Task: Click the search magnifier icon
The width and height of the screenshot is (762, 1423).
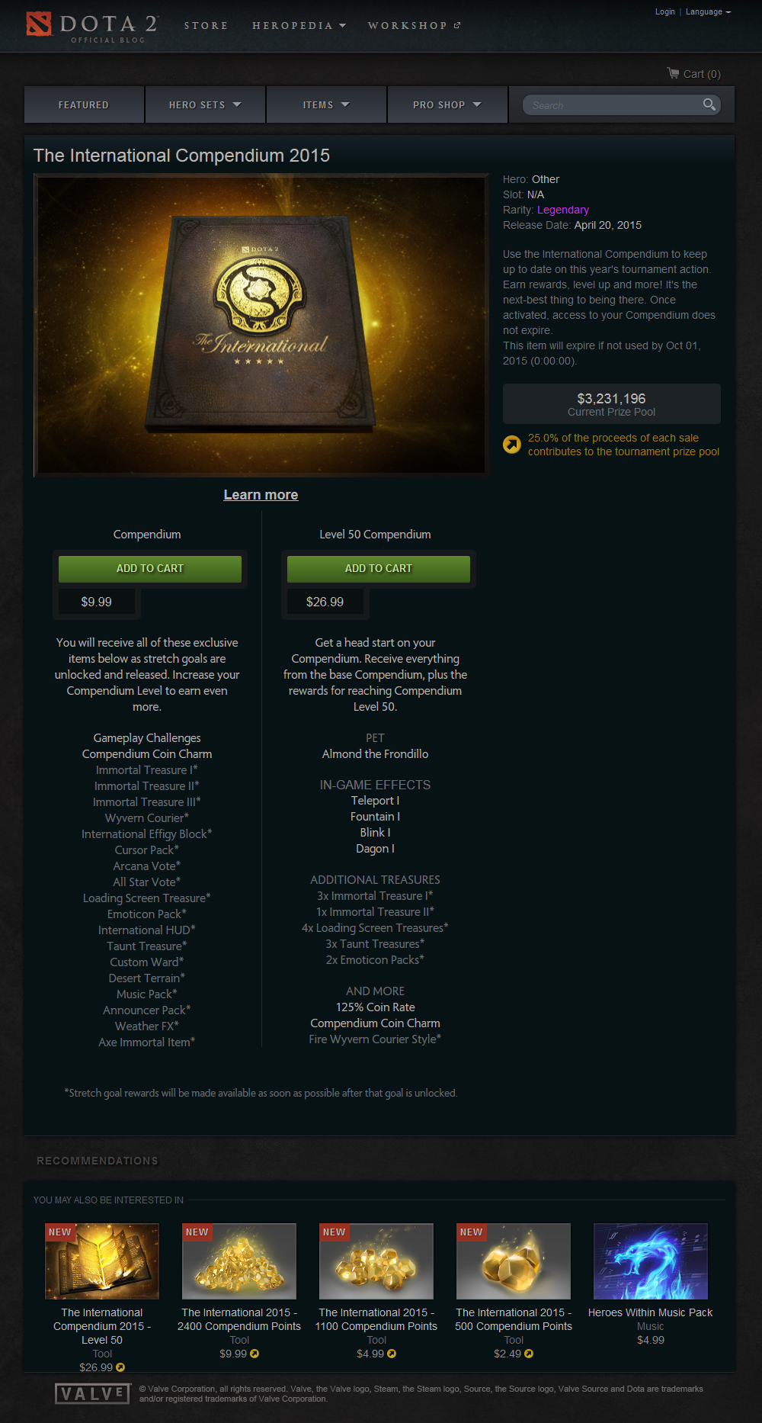Action: tap(709, 104)
